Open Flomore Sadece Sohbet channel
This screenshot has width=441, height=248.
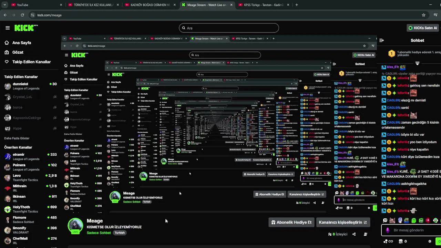[x=30, y=219]
